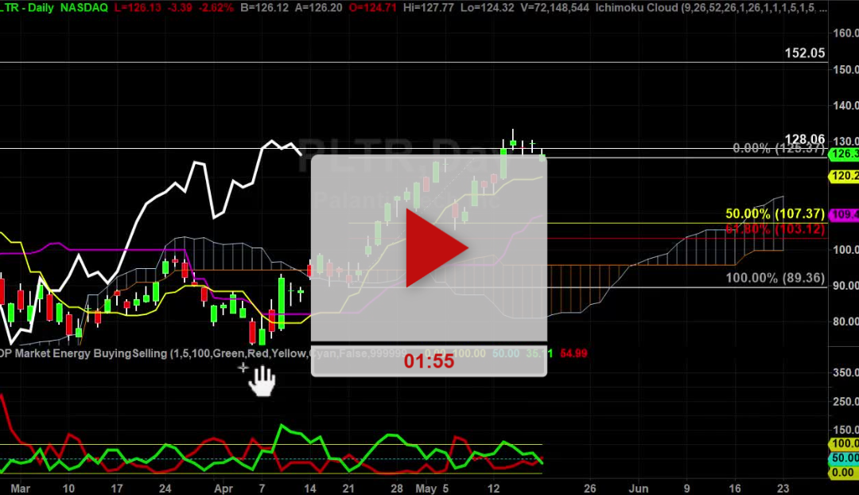Screen dimensions: 859x495
Task: Select the Jun label on the date axis
Action: pyautogui.click(x=639, y=489)
